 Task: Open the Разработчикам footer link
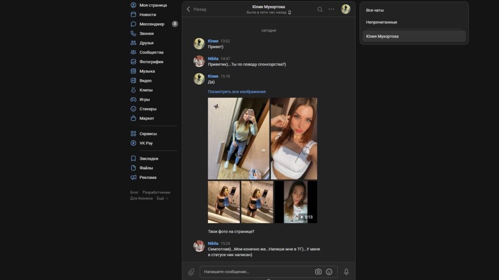[x=156, y=192]
